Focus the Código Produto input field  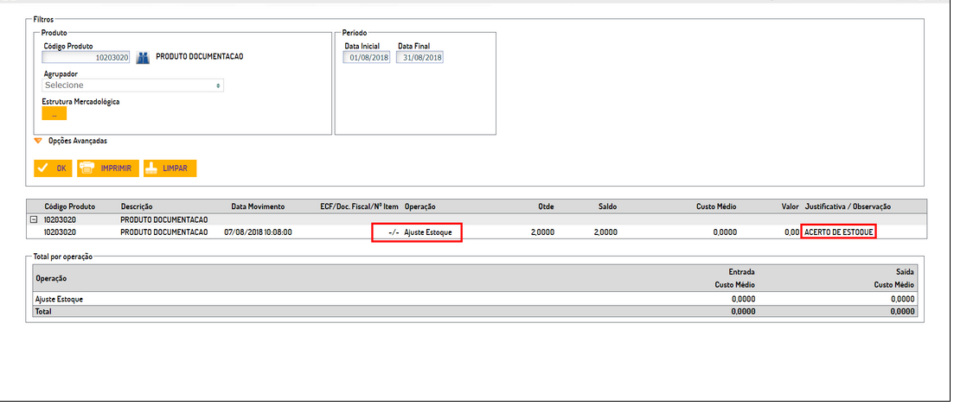[x=86, y=58]
